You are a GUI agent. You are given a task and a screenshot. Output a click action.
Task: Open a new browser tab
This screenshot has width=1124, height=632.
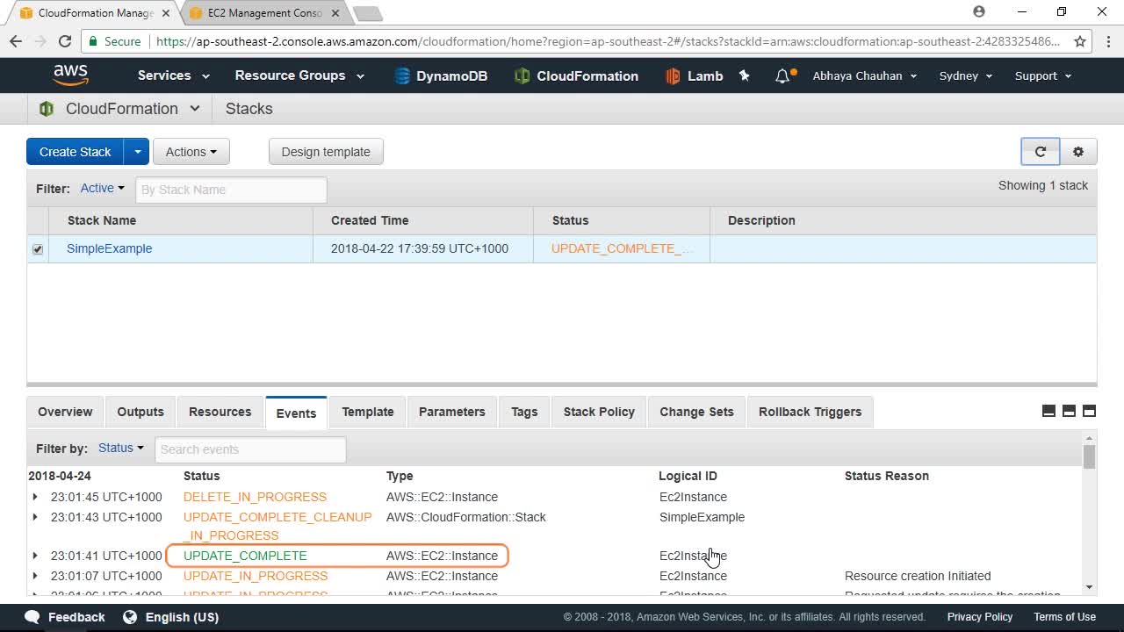[x=367, y=13]
